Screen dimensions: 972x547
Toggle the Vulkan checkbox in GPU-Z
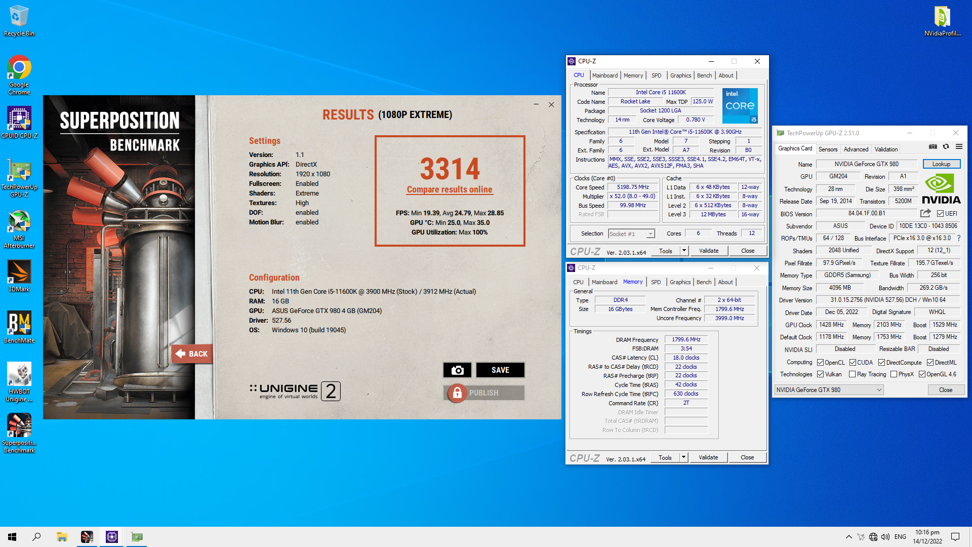coord(821,374)
